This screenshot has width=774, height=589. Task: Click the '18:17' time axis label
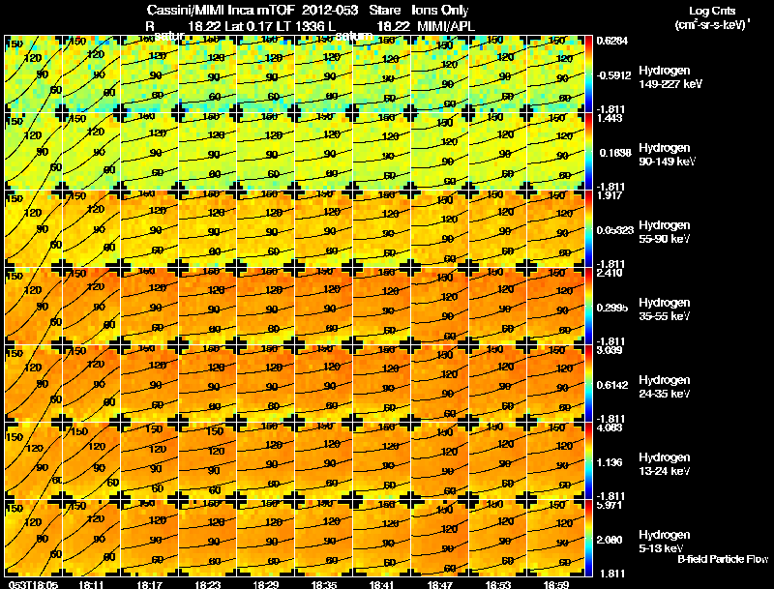coord(149,584)
